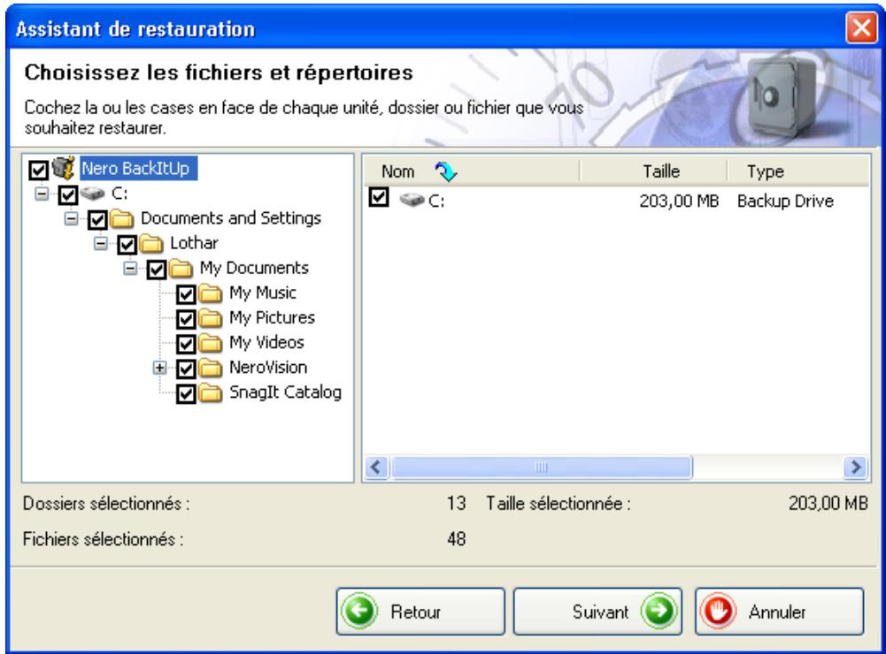Viewport: 886px width, 654px height.
Task: Select the My Pictures tree label
Action: [272, 317]
